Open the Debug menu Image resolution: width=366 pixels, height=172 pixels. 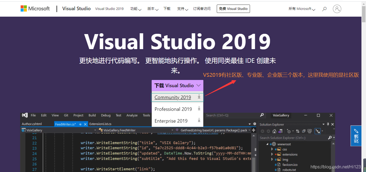[106, 115]
